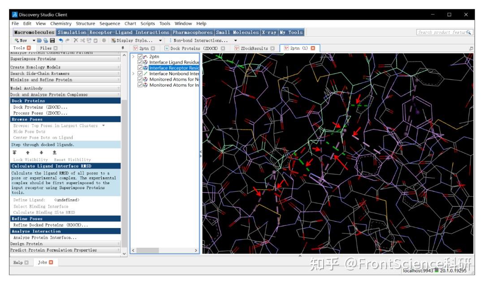Step to next docked pose down arrow
Screen dimensions: 484x284
(41, 152)
